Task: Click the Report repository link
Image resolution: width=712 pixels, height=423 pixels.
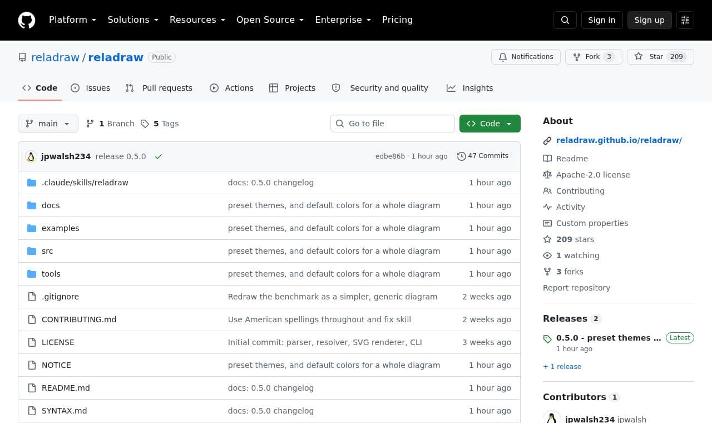Action: tap(576, 288)
